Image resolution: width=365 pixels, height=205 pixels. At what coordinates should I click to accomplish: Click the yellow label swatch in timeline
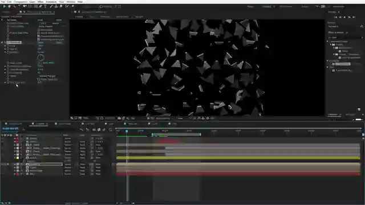[x=18, y=158]
